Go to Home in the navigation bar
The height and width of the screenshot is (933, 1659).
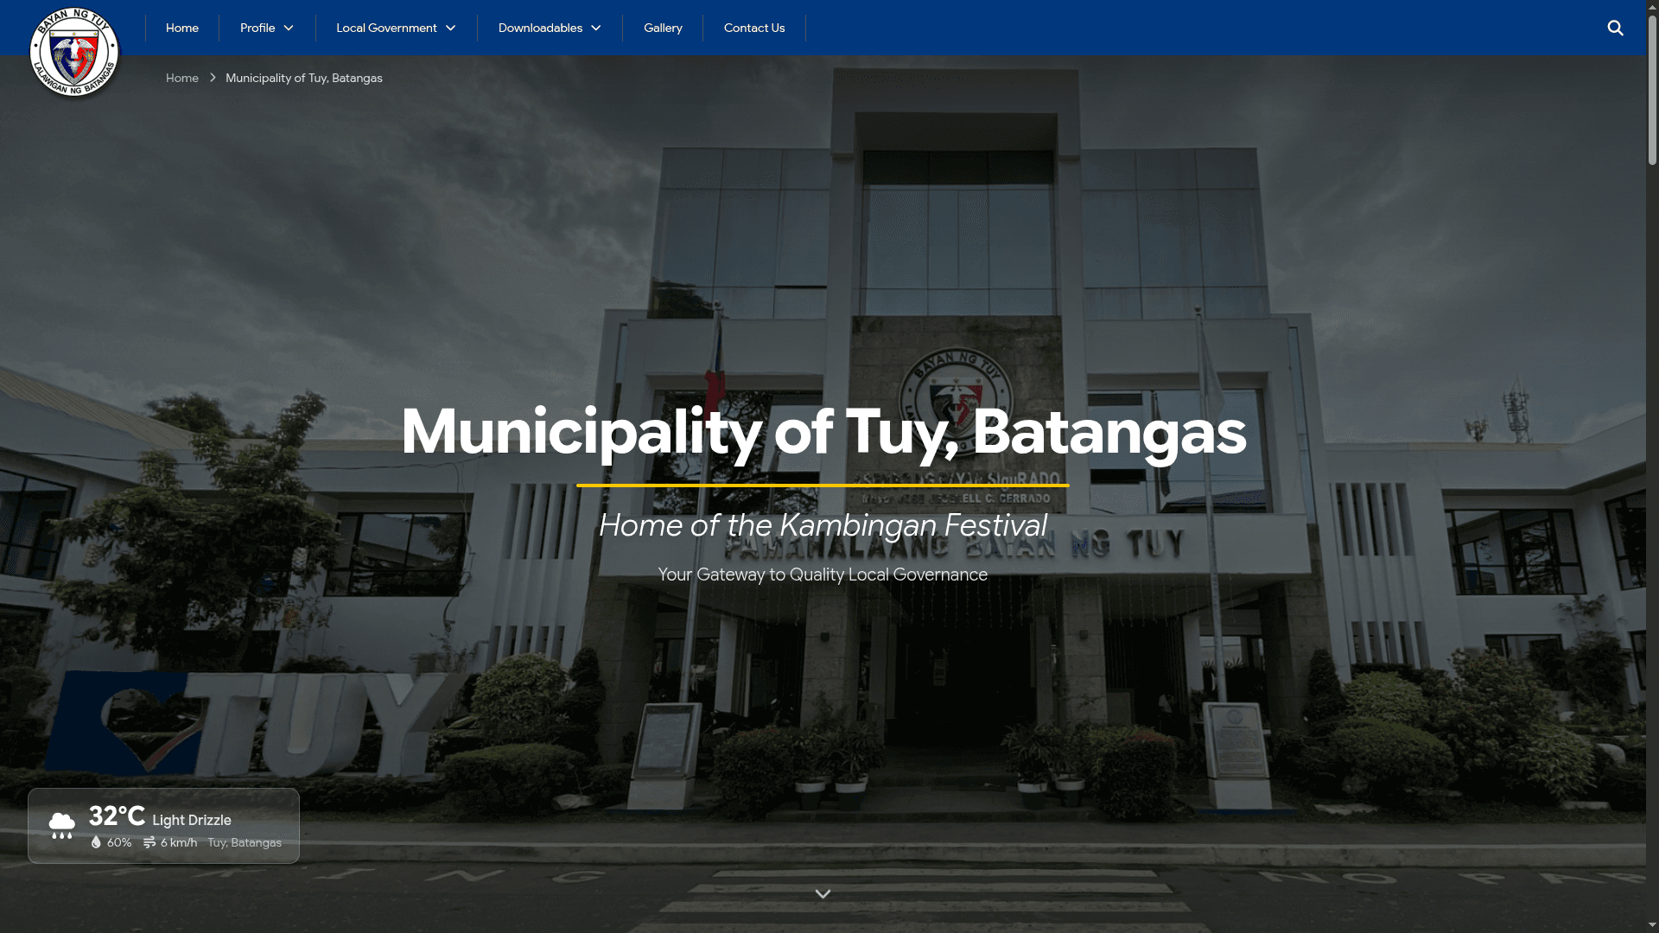(182, 28)
